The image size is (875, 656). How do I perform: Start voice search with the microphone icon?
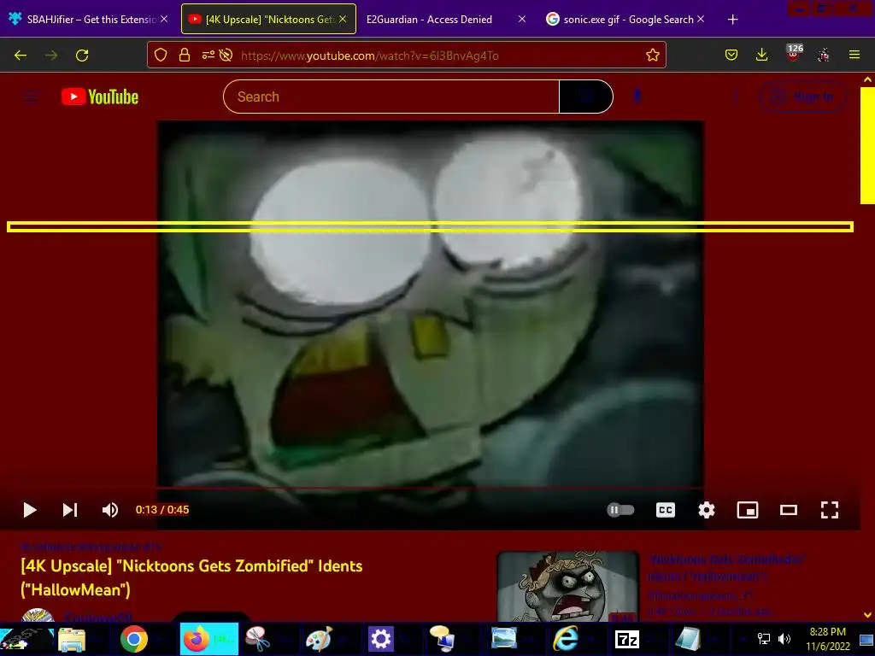pos(637,97)
